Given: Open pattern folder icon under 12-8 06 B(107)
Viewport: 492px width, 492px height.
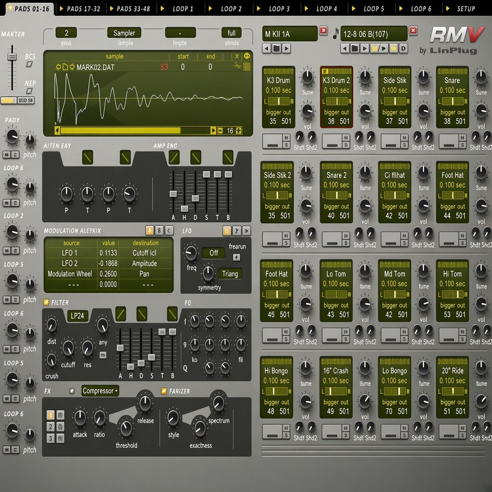Looking at the screenshot, I should pos(355,49).
